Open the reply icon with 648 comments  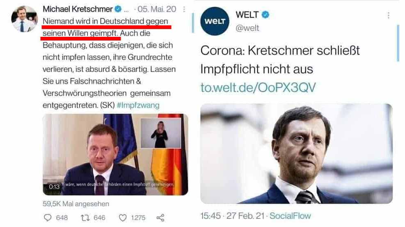[48, 218]
